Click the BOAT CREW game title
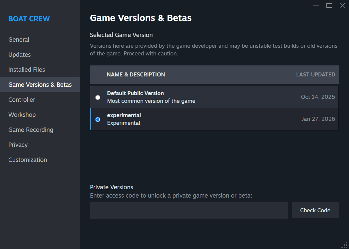The image size is (349, 249). 29,19
